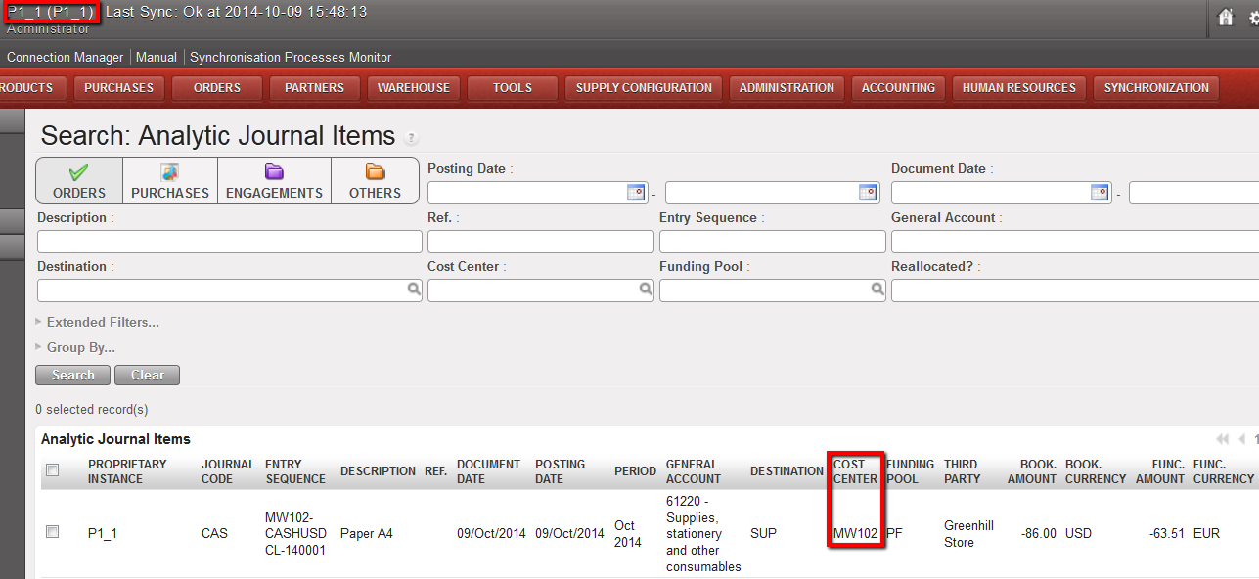Open the Orders menu
This screenshot has width=1259, height=579.
click(x=217, y=88)
